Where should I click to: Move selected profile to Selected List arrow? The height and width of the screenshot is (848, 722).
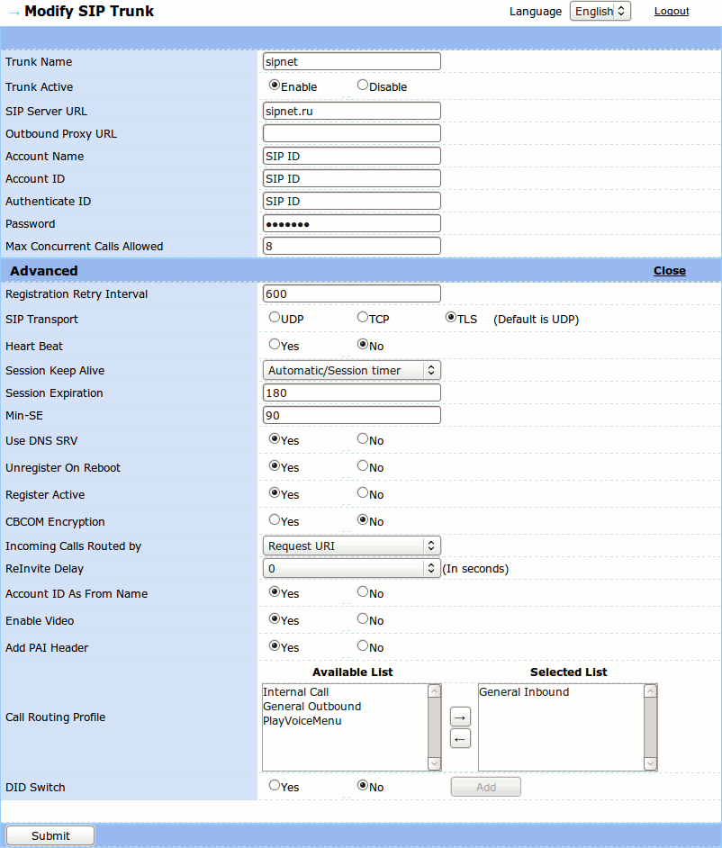(460, 717)
